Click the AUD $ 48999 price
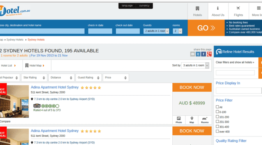Image resolution: width=262 pixels, height=145 pixels. [x=192, y=103]
